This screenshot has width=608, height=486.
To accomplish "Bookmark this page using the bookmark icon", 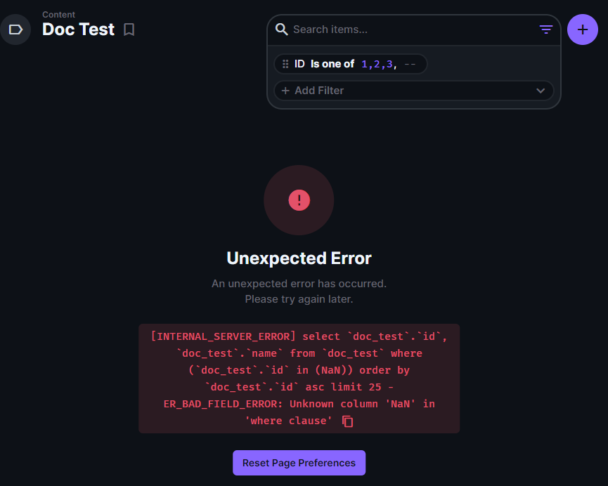I will point(129,30).
